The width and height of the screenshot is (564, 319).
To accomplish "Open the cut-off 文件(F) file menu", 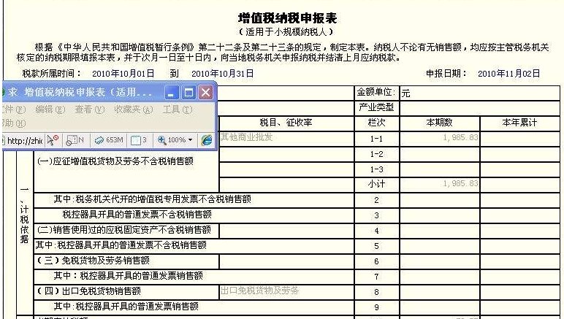I will [14, 109].
